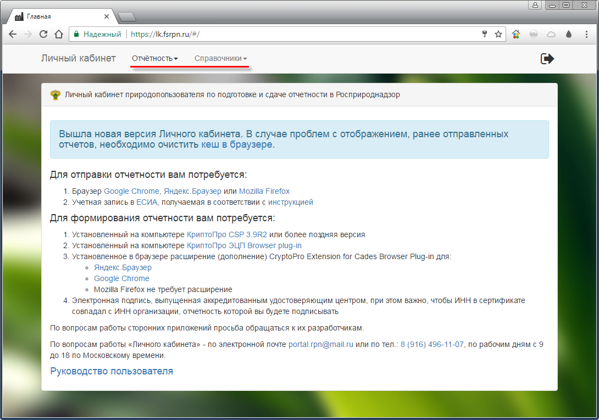Close the Главная tab
Viewport: 599px width, 420px height.
(106, 16)
